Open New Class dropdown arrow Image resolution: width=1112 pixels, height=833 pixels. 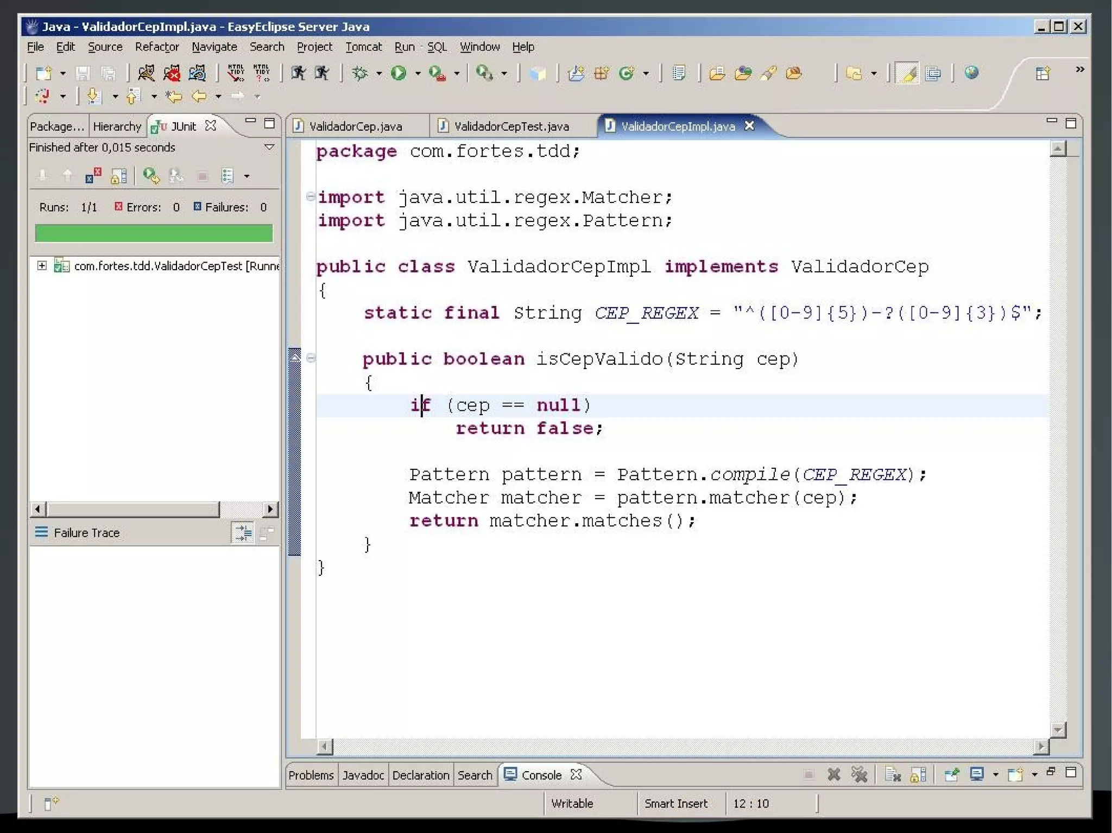[x=646, y=73]
